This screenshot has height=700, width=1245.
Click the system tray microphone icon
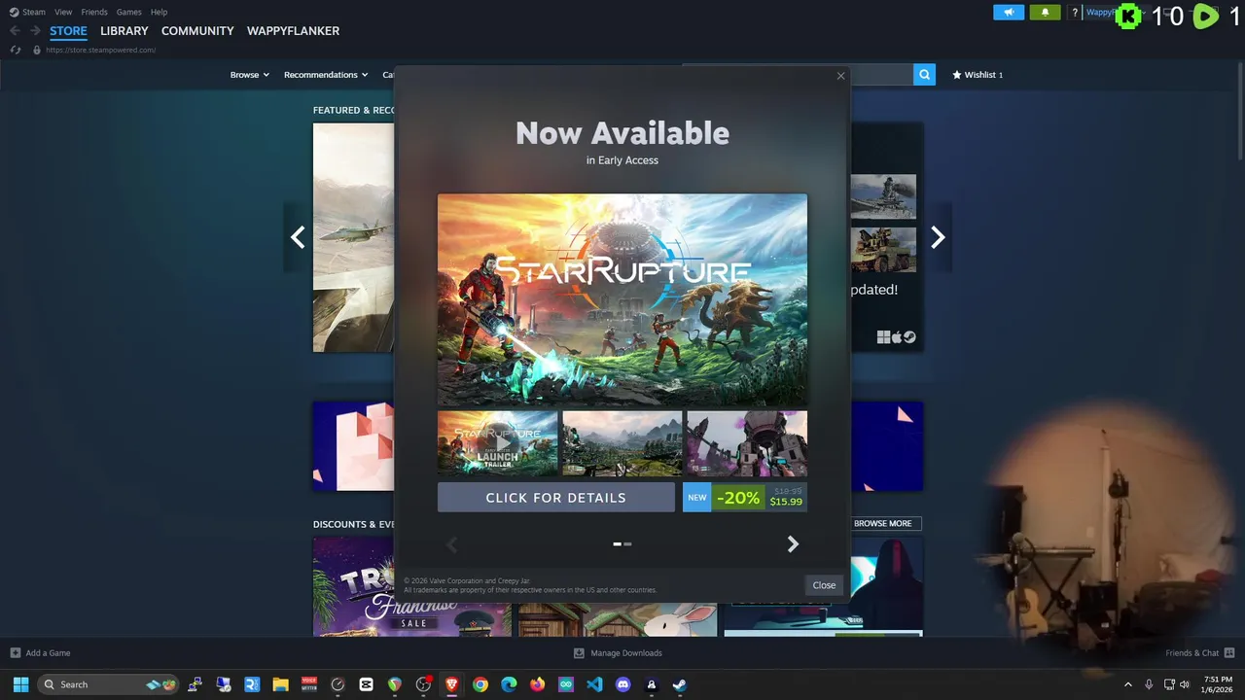(x=1149, y=684)
